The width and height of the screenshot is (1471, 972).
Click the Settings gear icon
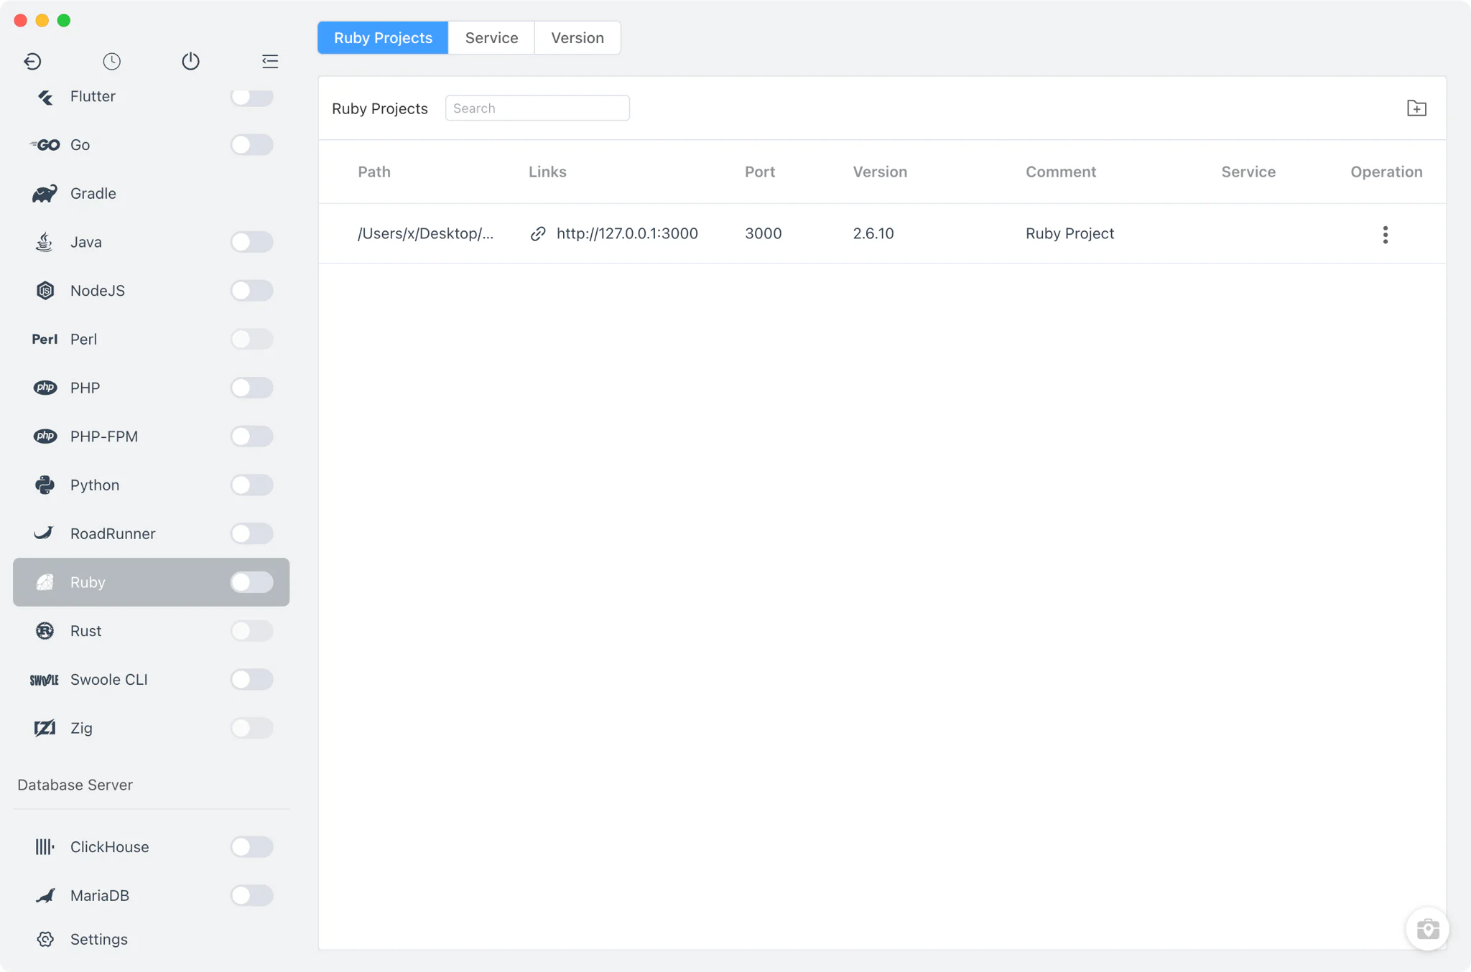[45, 939]
